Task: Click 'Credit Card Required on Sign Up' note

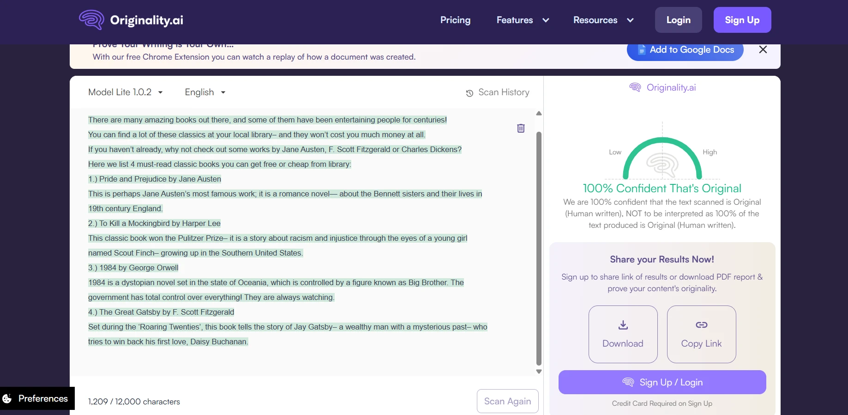Action: pyautogui.click(x=662, y=403)
